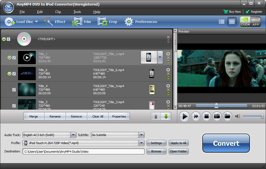
Task: Open Preferences from the toolbar
Action: 141,22
